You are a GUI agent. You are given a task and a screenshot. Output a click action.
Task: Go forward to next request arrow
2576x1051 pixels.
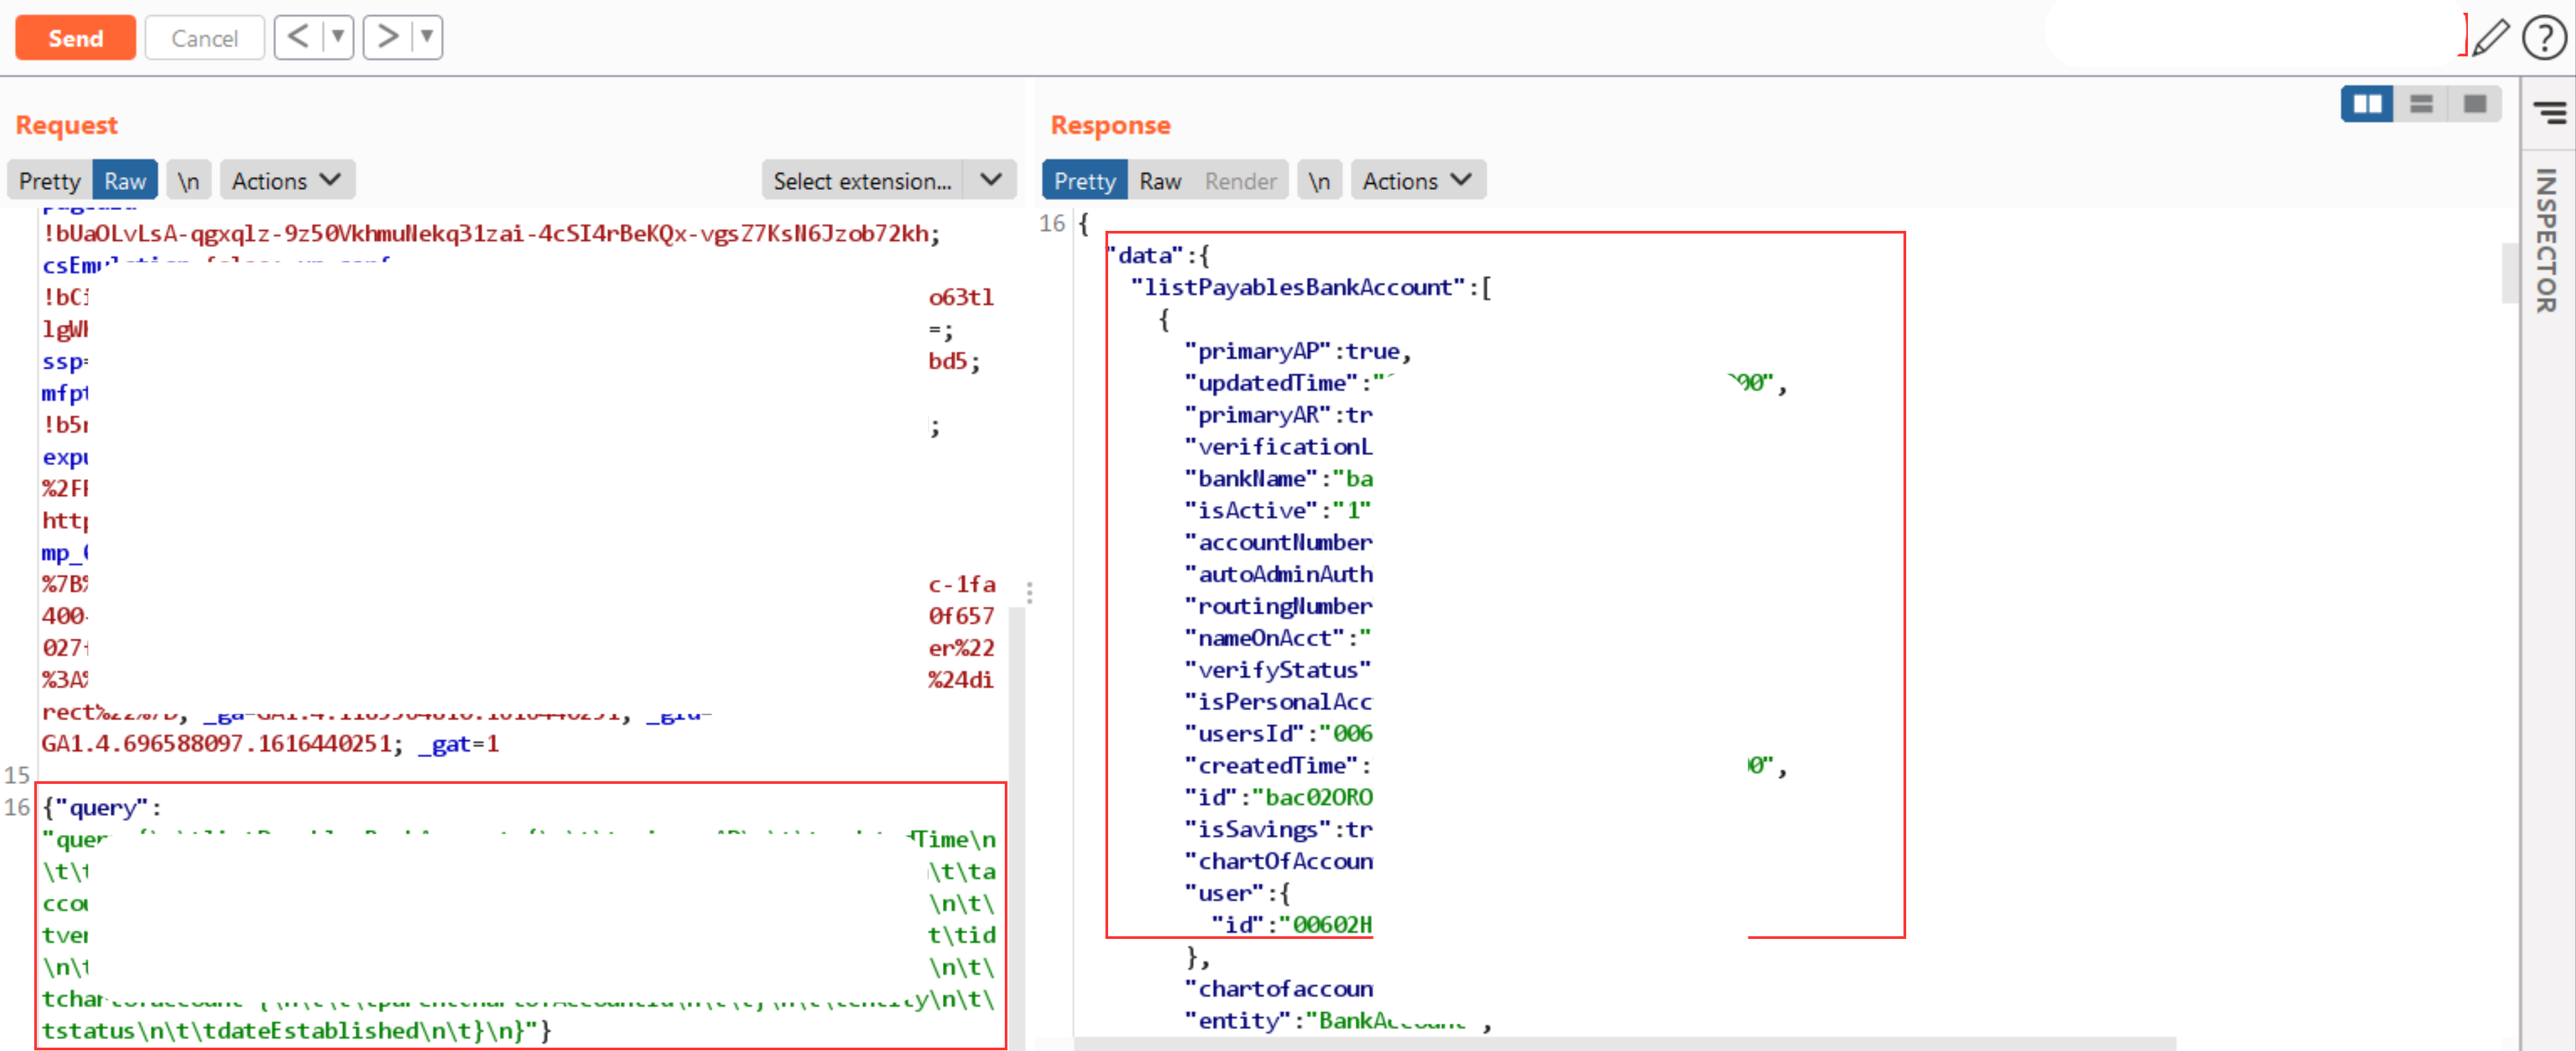[x=387, y=37]
